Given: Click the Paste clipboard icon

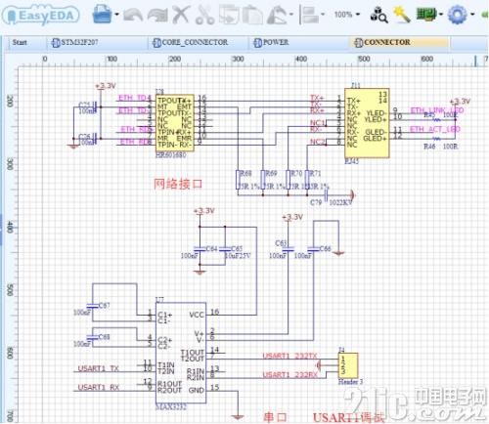Looking at the screenshot, I should [x=252, y=15].
